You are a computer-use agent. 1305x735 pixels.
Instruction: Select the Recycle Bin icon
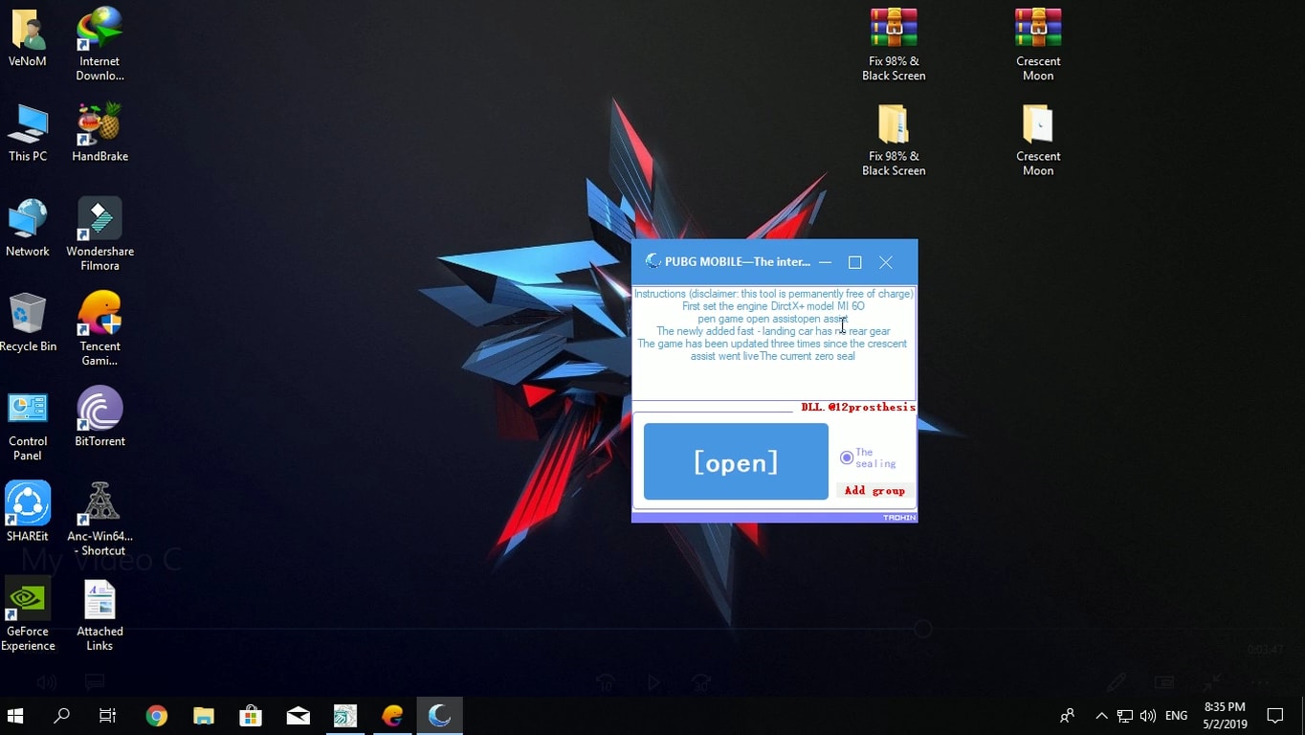(x=28, y=323)
